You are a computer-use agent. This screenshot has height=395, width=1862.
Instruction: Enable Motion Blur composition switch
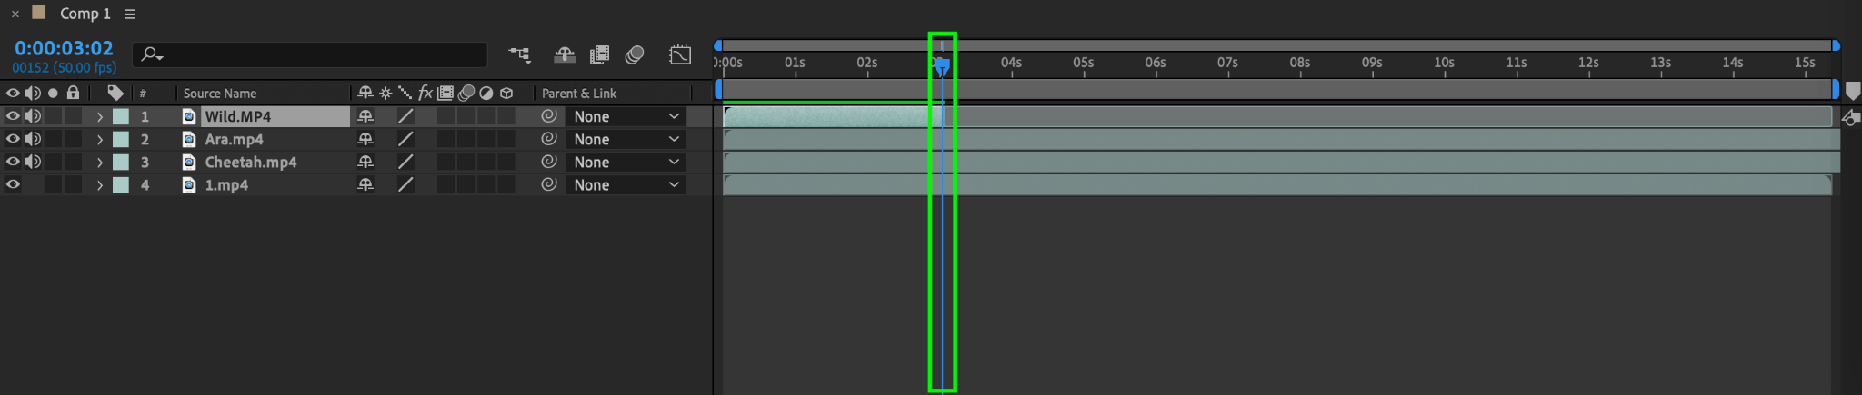point(635,55)
